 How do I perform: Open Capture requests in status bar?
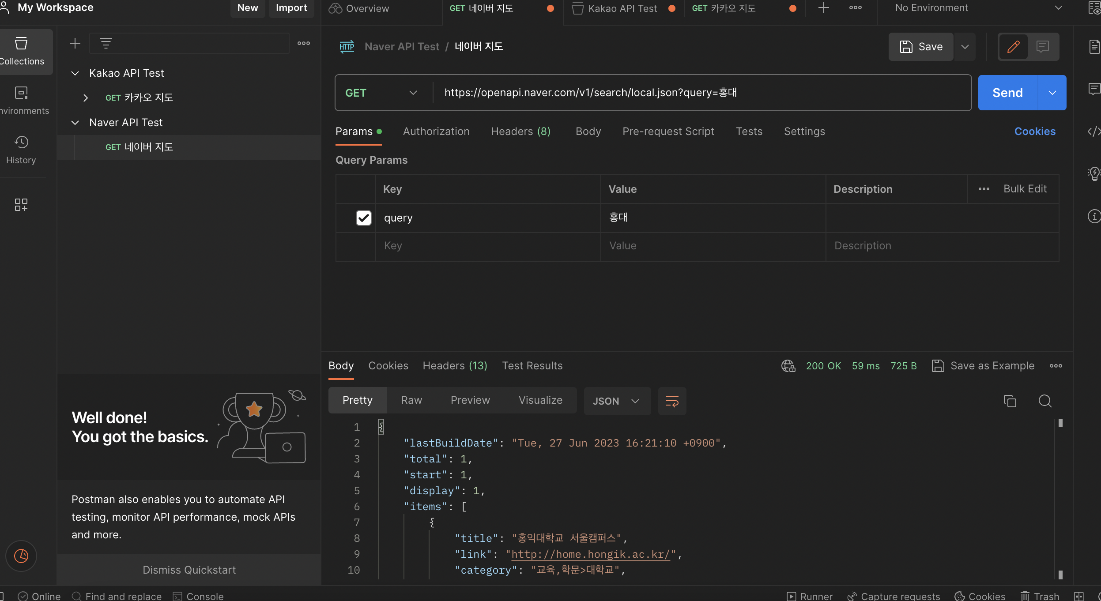click(894, 596)
